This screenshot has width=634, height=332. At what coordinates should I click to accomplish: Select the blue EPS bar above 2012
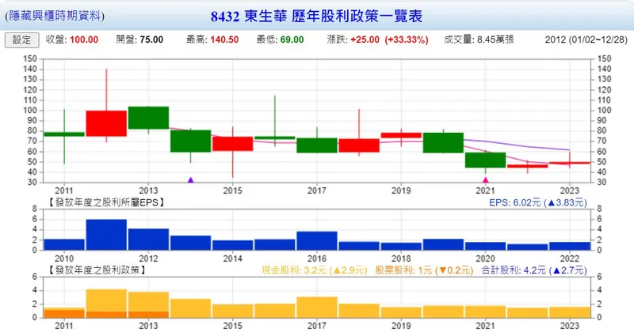pos(148,240)
